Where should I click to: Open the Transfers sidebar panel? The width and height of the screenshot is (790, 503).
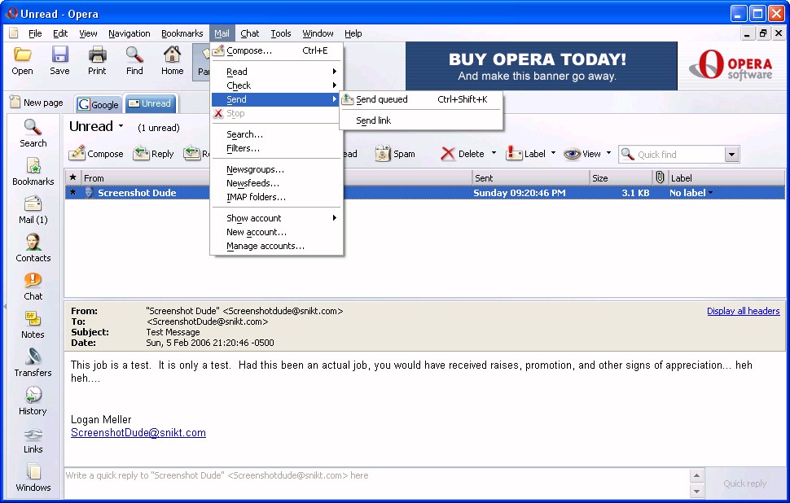pyautogui.click(x=33, y=362)
